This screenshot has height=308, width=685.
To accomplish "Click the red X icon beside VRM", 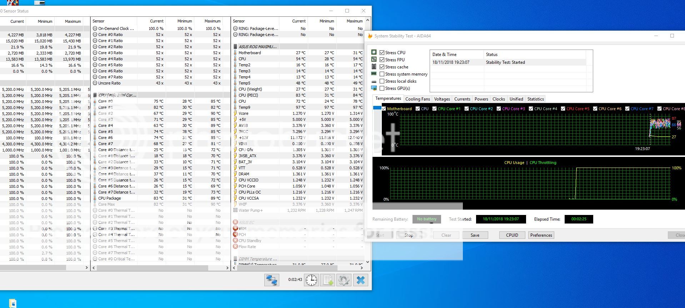I will click(x=235, y=229).
